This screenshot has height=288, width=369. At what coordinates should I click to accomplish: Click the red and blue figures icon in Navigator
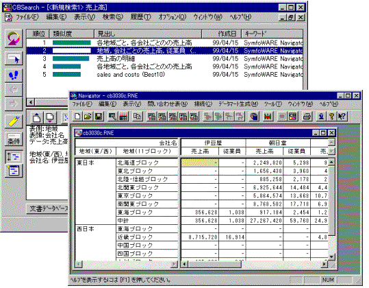pos(268,117)
